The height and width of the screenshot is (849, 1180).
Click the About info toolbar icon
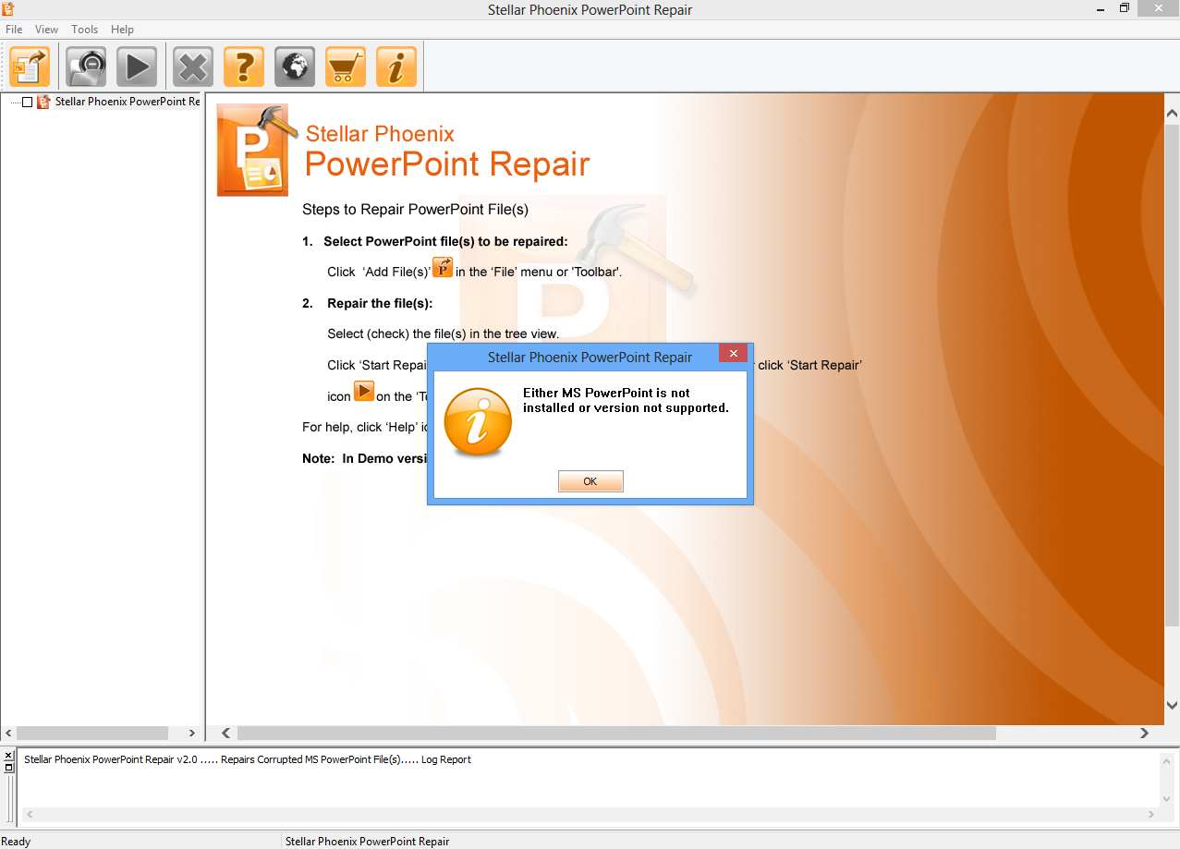396,67
